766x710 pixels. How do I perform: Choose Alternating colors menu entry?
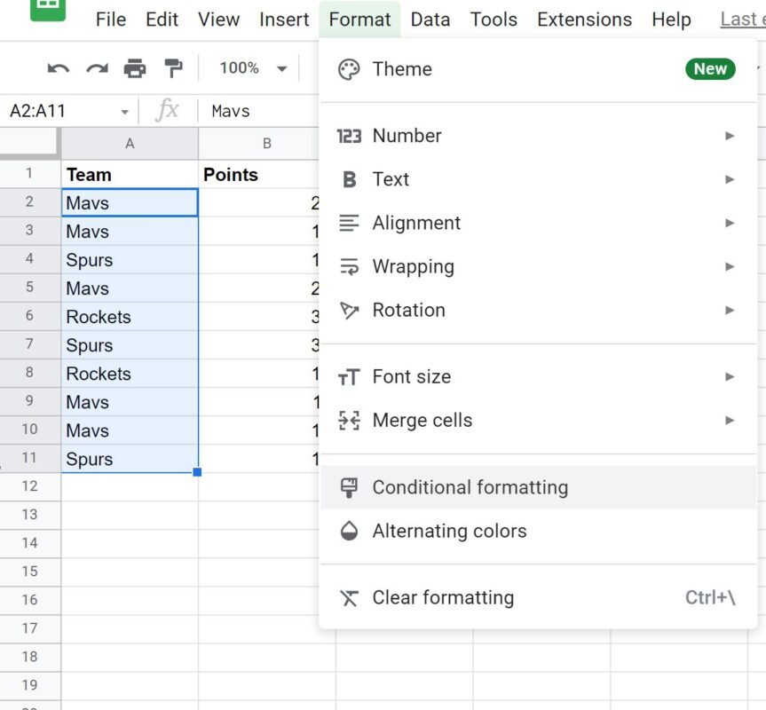click(x=539, y=531)
